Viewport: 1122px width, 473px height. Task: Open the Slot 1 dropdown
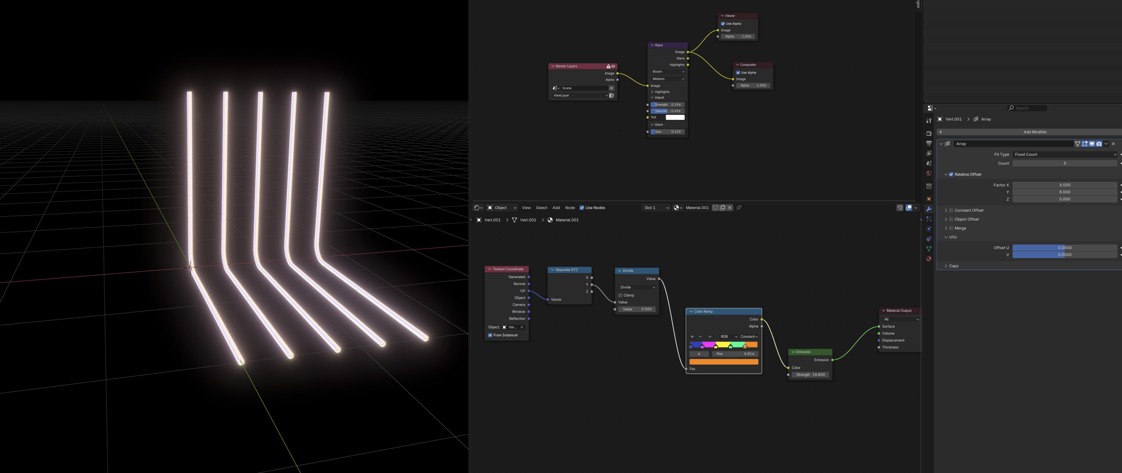[x=656, y=208]
